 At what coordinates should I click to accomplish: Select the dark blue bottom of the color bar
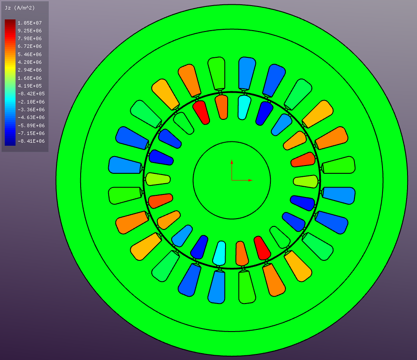(10, 141)
